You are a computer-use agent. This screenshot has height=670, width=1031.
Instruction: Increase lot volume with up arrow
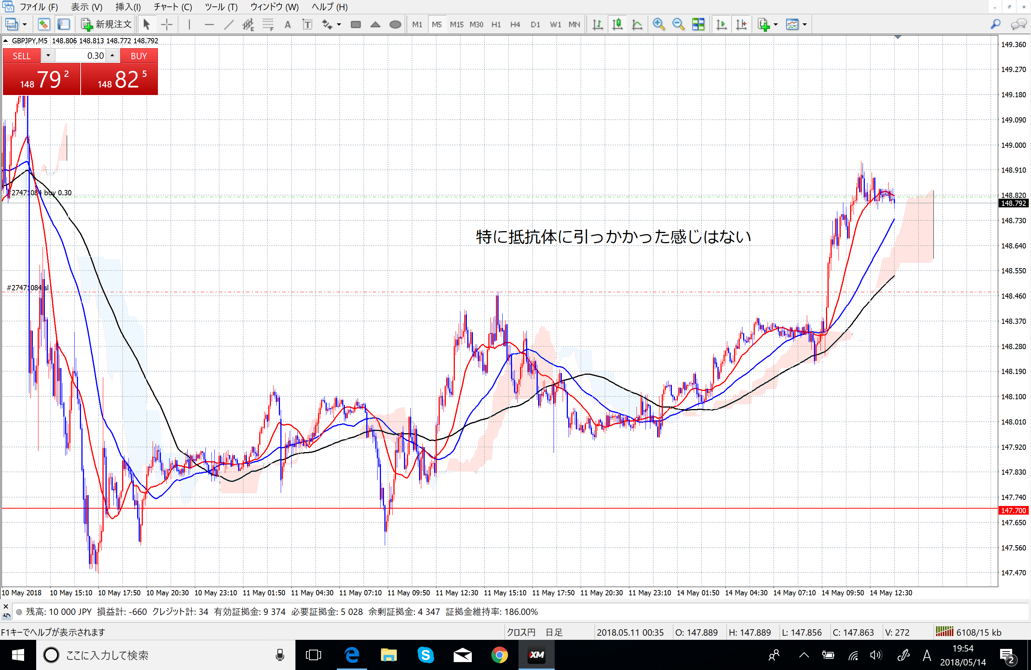[x=112, y=55]
